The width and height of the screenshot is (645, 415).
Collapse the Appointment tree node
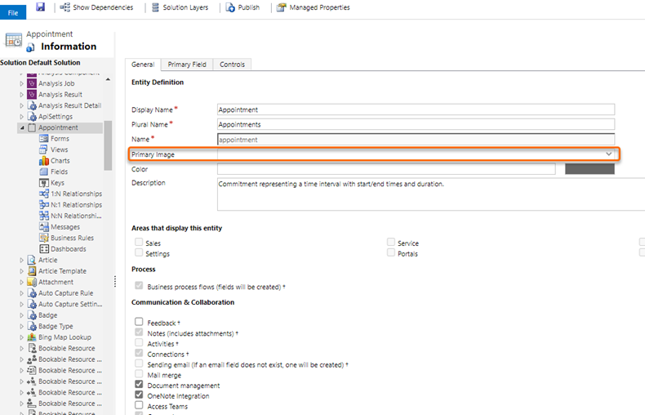pyautogui.click(x=22, y=128)
